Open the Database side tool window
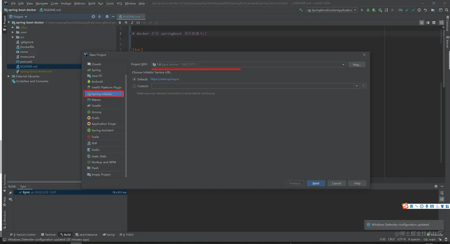 [447, 23]
